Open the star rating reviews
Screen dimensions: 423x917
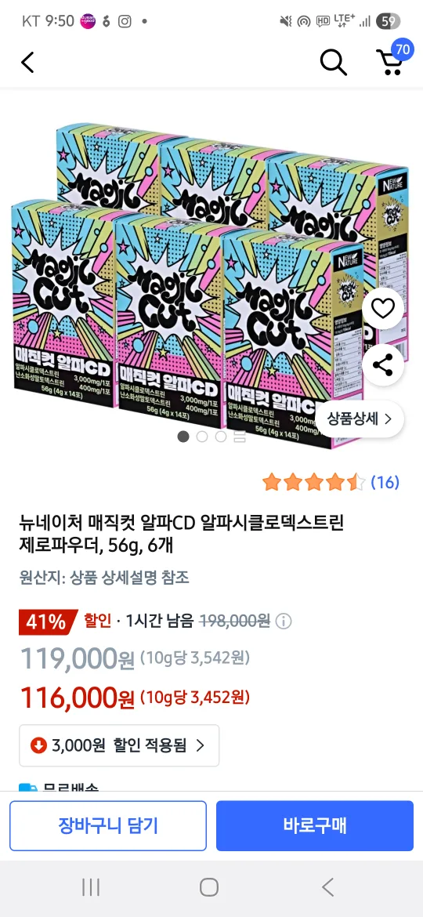314,483
